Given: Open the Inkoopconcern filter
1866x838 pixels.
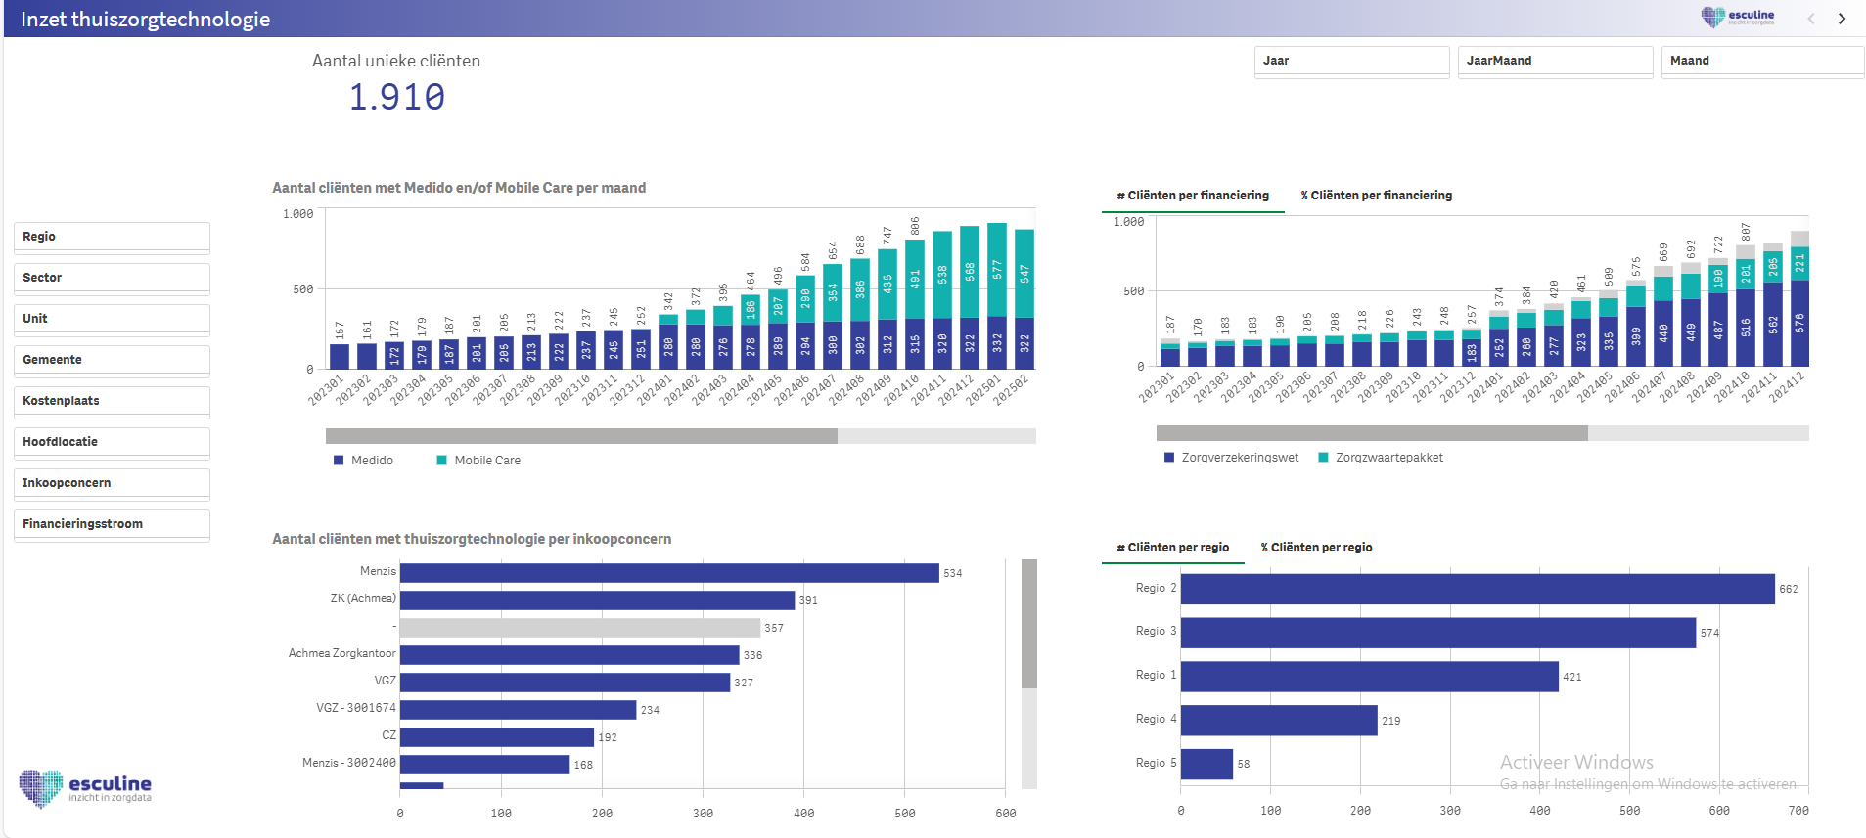Looking at the screenshot, I should click(x=112, y=483).
